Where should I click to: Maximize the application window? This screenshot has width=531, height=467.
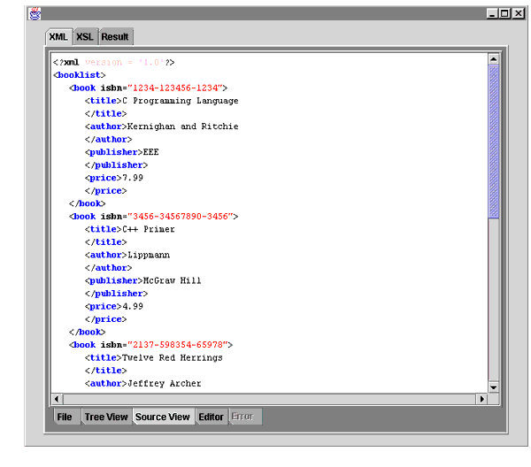tap(505, 13)
